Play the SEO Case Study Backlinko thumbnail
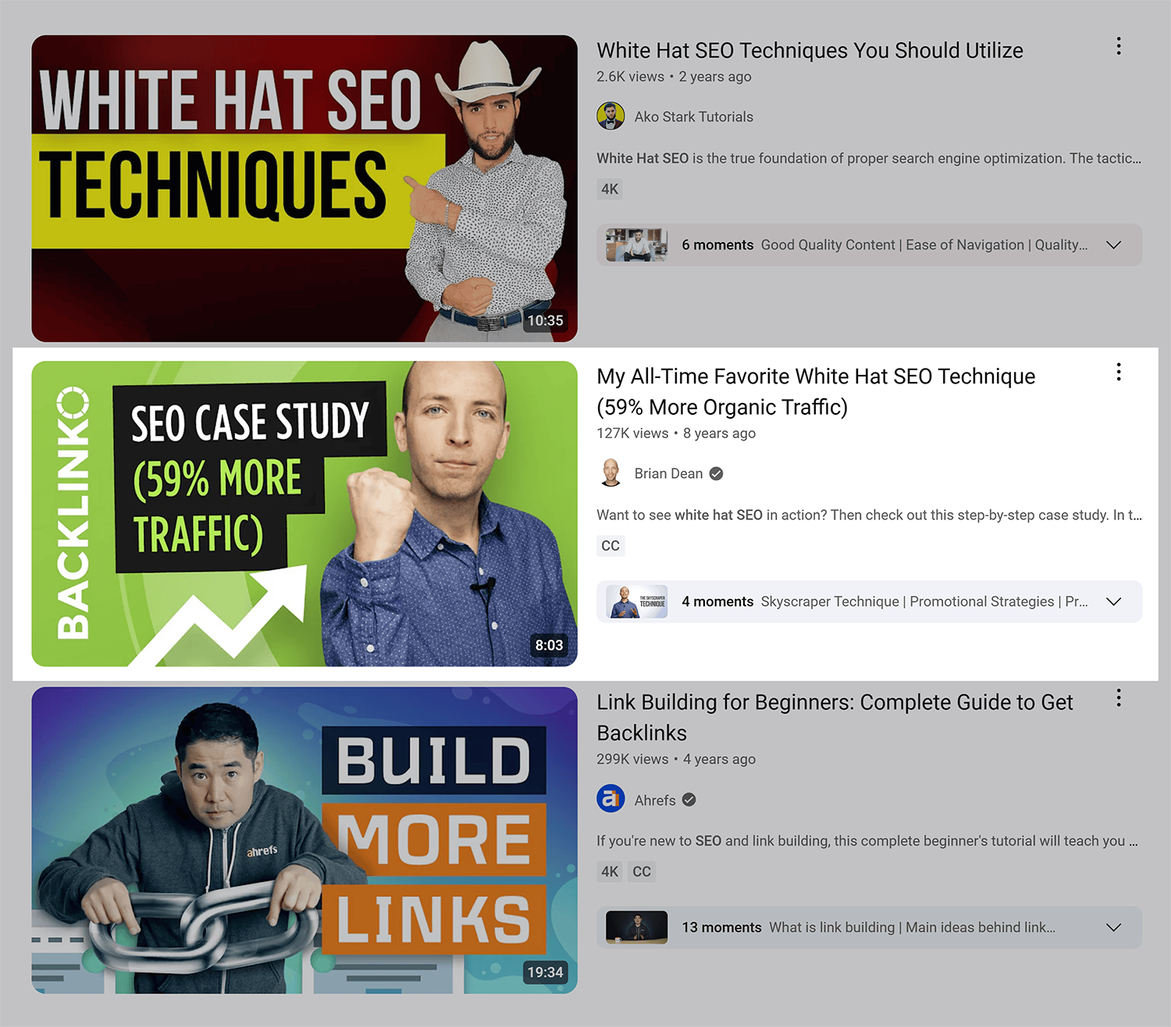This screenshot has width=1171, height=1027. tap(304, 514)
